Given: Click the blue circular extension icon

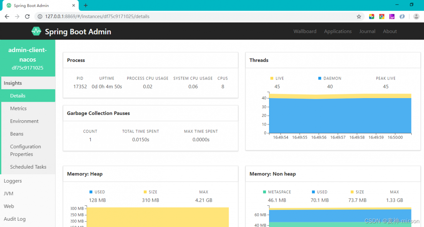Looking at the screenshot, I should click(402, 17).
